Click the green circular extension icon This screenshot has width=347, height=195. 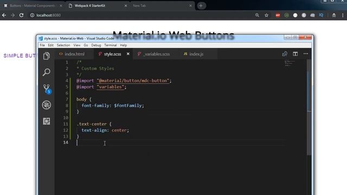pyautogui.click(x=287, y=15)
